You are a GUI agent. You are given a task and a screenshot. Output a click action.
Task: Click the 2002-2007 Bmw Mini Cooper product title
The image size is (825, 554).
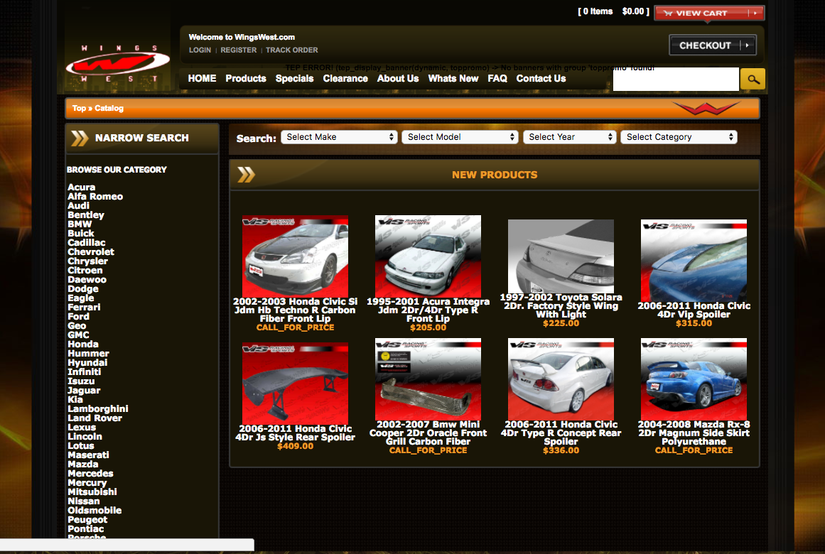pyautogui.click(x=428, y=433)
